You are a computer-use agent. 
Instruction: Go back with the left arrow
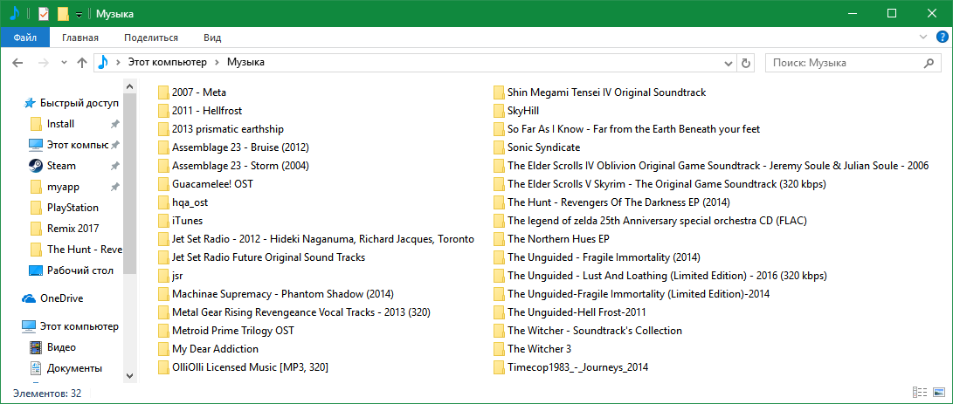point(17,63)
